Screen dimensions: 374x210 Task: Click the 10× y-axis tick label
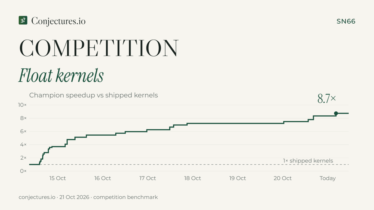pyautogui.click(x=22, y=105)
